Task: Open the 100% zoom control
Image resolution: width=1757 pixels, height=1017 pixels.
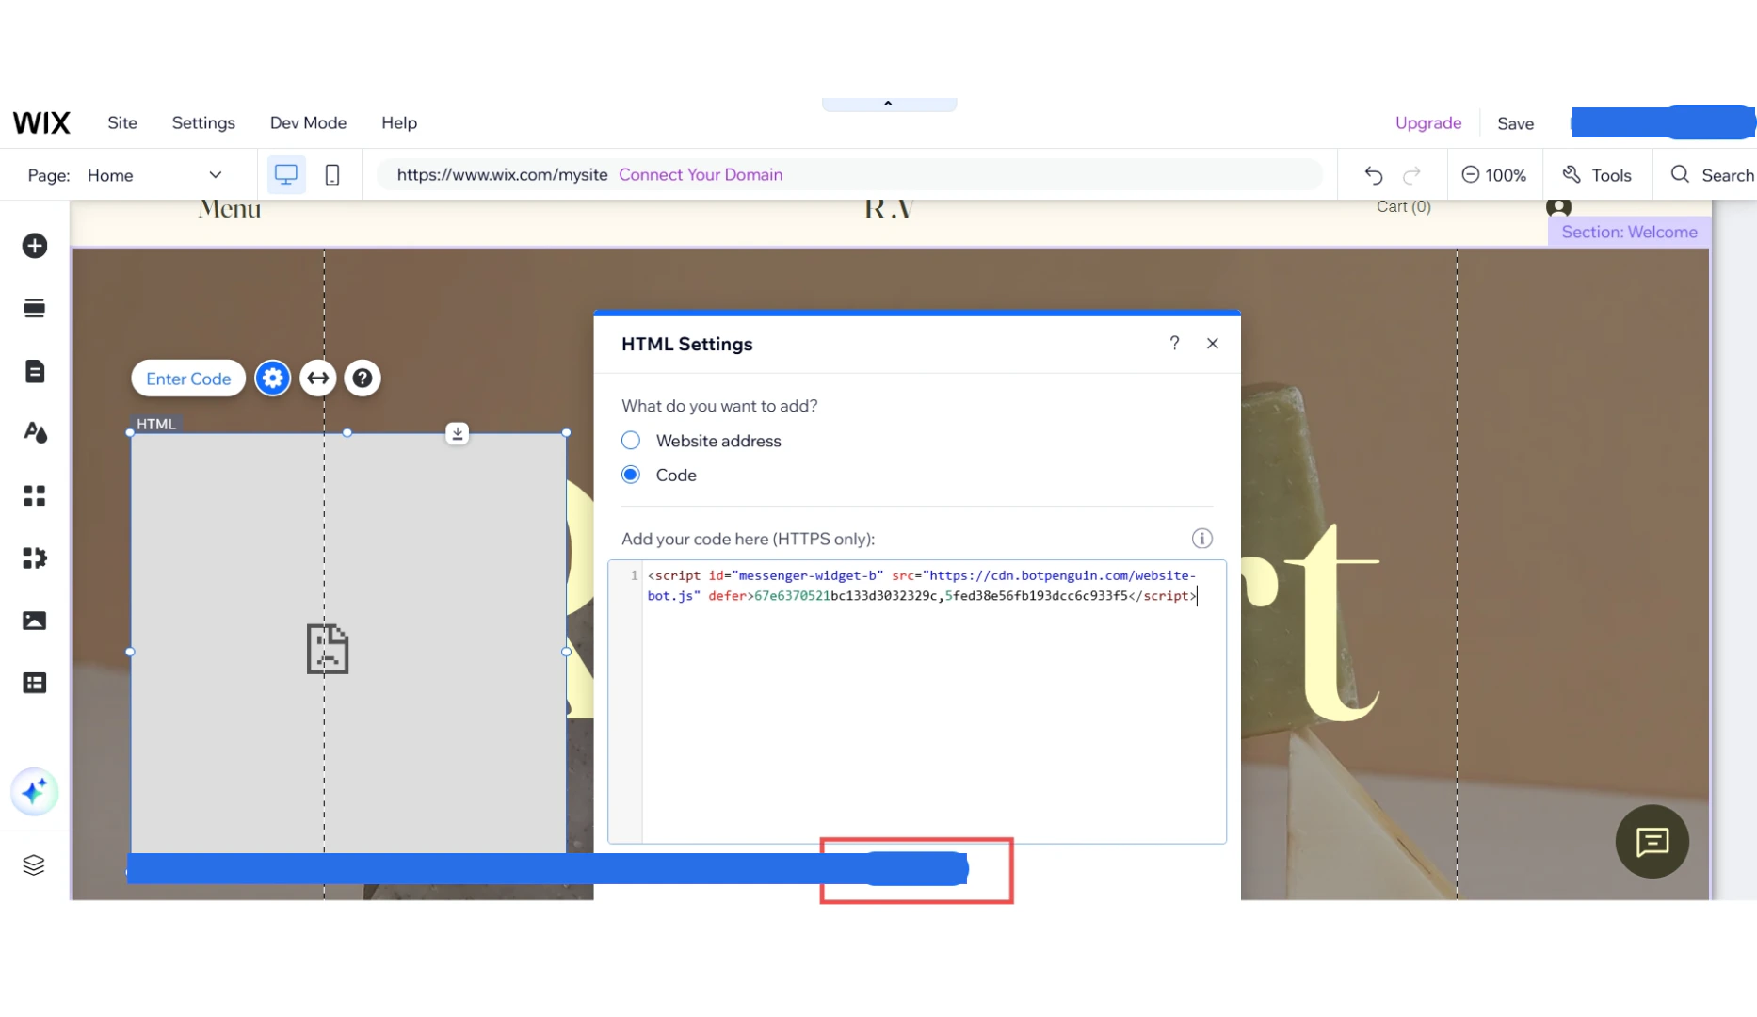Action: (1494, 175)
